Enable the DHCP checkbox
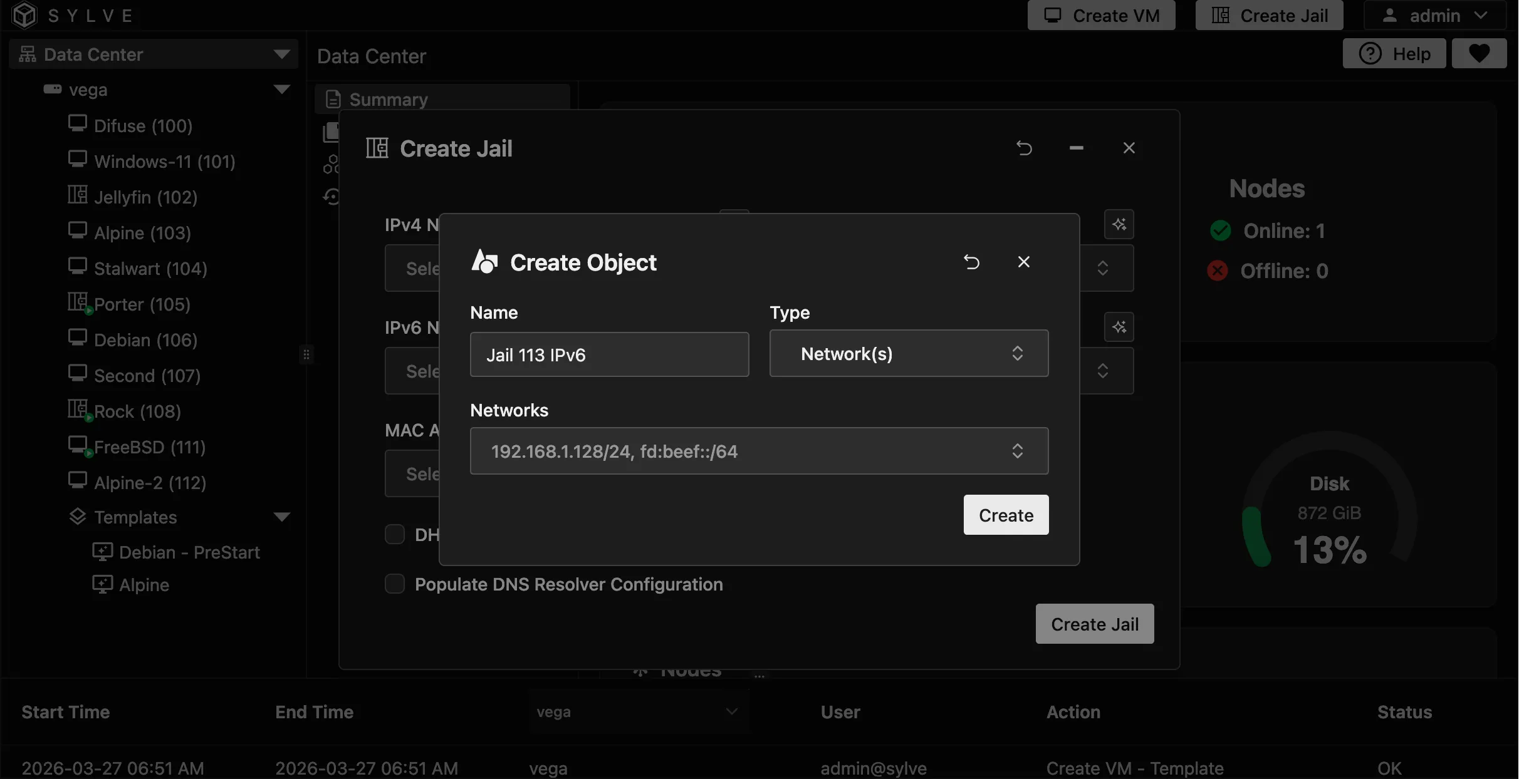1519x779 pixels. 394,534
